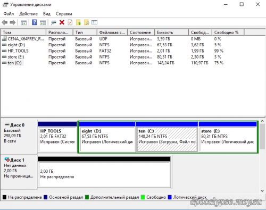Click black Не распределена legend swatch

[5, 197]
